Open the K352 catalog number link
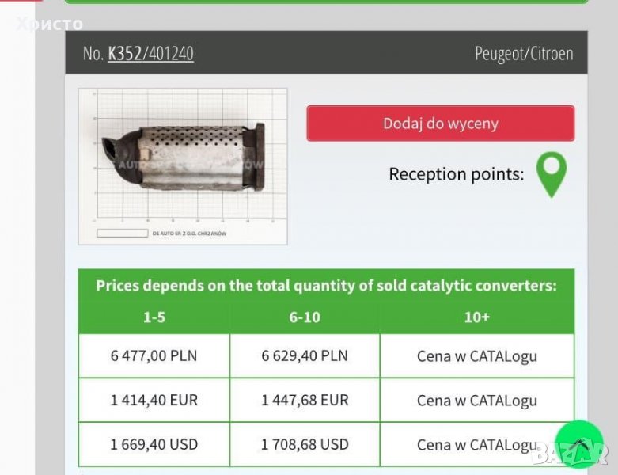 click(x=124, y=54)
